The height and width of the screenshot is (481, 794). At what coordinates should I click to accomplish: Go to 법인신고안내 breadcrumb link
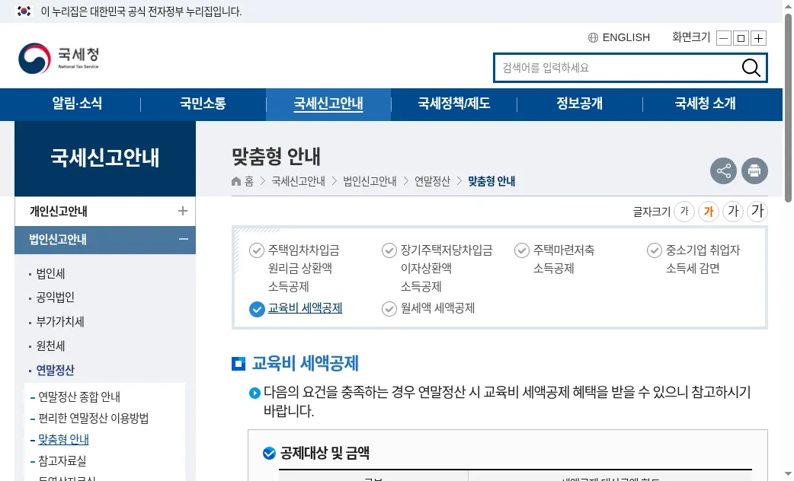coord(370,181)
